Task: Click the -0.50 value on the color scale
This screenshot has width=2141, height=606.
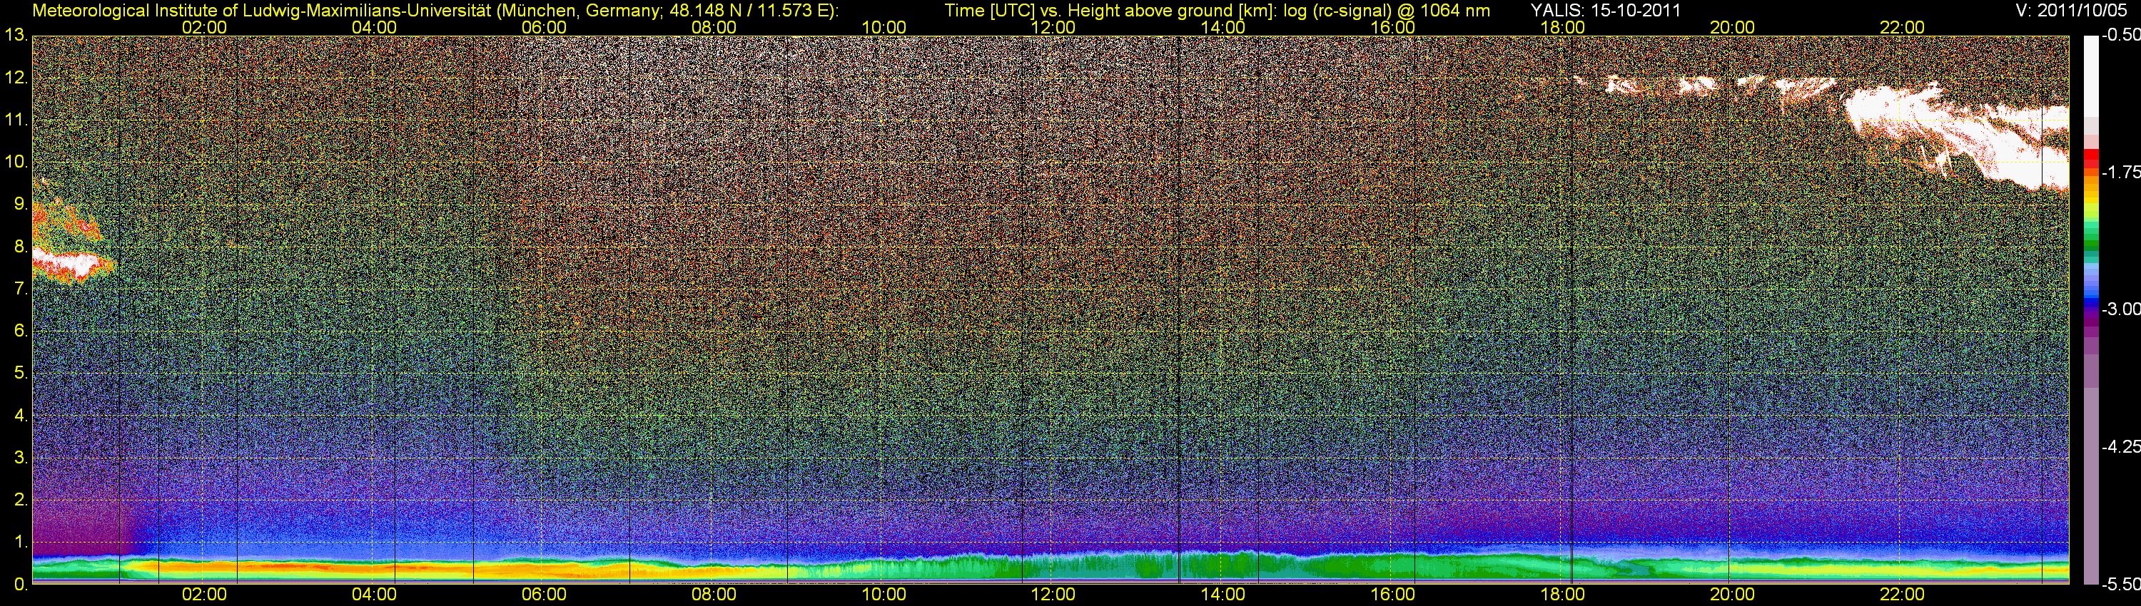Action: 2120,36
